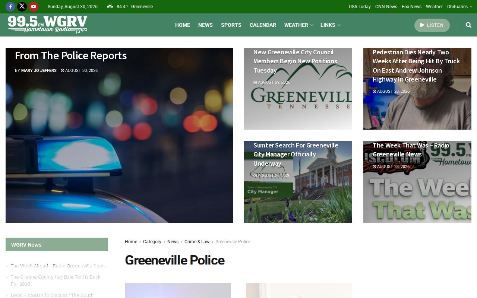The width and height of the screenshot is (477, 298).
Task: Click the News breadcrumb link
Action: coord(173,242)
